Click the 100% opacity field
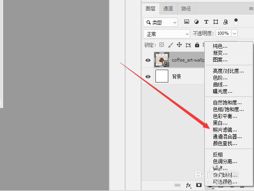Screen dimensions: 254x191 click(x=224, y=34)
